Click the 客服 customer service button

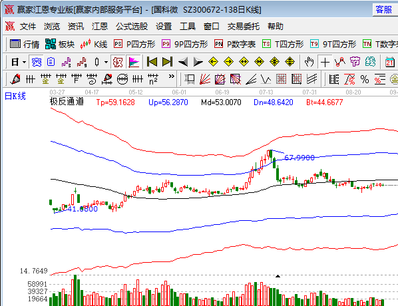[384, 9]
